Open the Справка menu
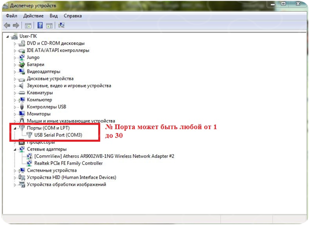Viewport: 310px width, 226px height. pyautogui.click(x=72, y=16)
